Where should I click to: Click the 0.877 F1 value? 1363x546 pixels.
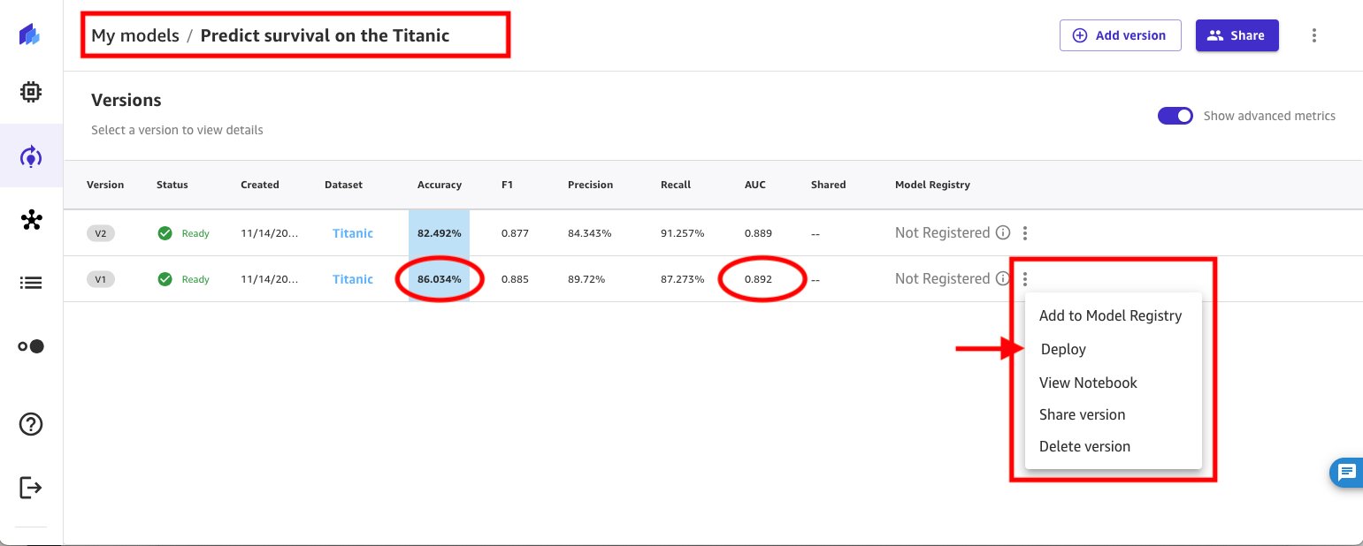point(515,233)
